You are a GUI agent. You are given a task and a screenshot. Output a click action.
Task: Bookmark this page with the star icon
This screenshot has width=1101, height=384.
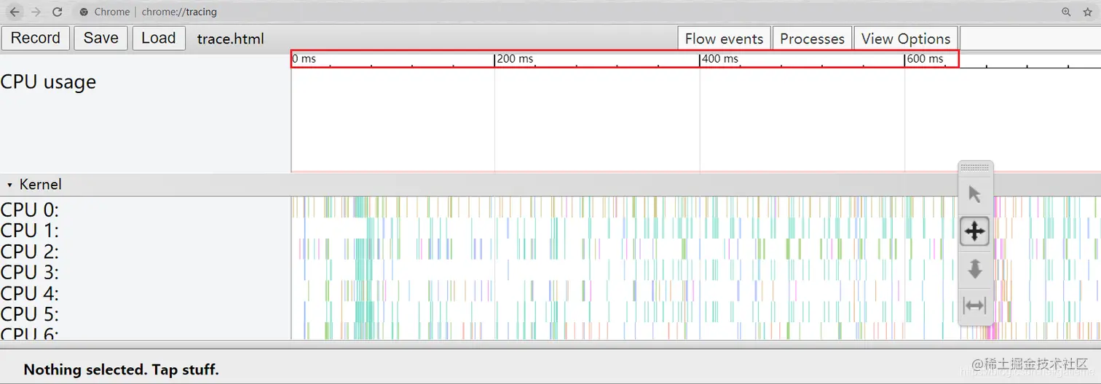tap(1088, 12)
